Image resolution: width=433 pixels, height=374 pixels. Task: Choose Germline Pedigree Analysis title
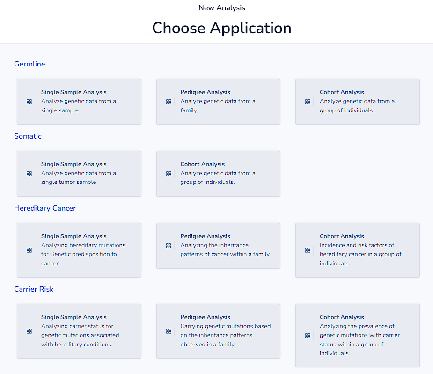205,92
